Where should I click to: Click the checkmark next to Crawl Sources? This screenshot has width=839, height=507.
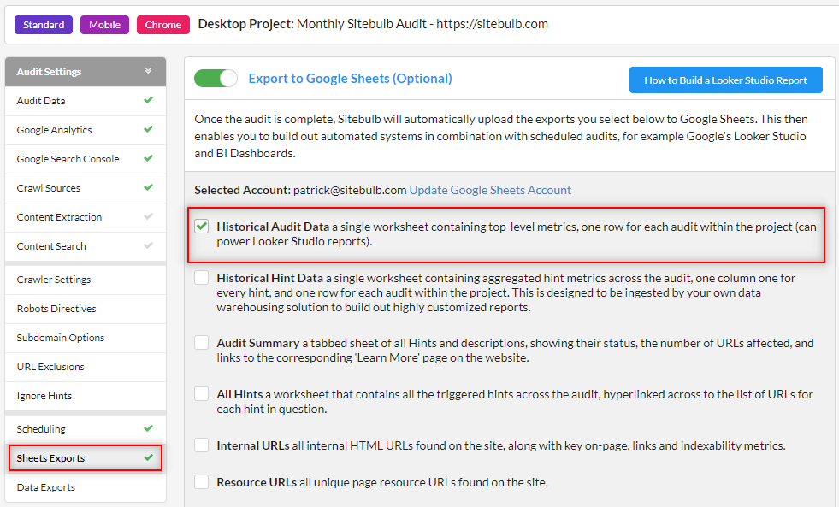coord(148,187)
